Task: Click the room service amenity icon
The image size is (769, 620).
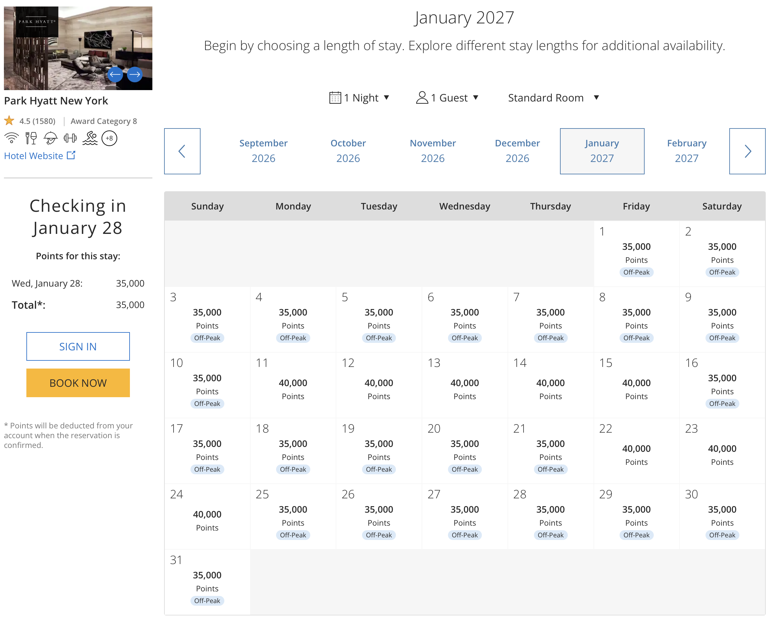Action: pyautogui.click(x=50, y=138)
